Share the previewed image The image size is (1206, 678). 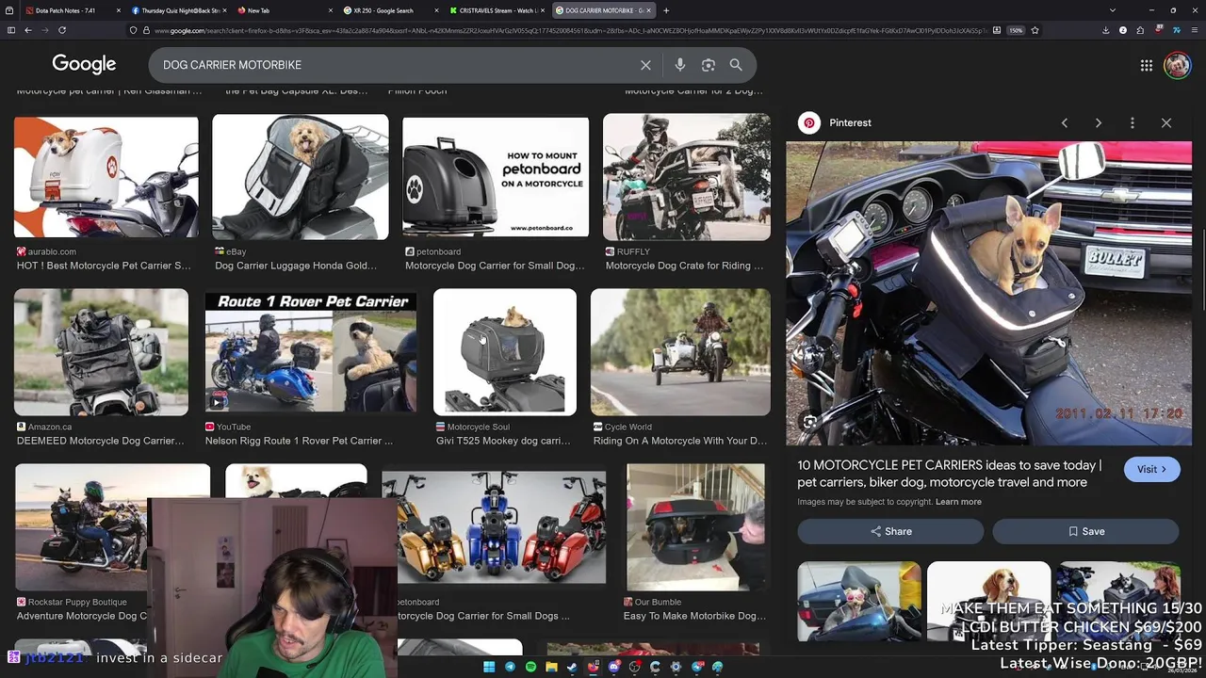click(x=890, y=531)
